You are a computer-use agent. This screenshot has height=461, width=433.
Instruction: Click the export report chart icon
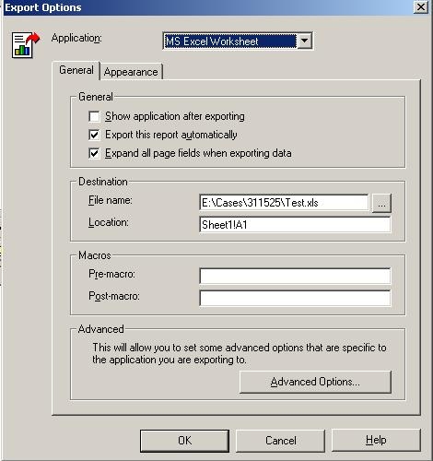point(26,45)
